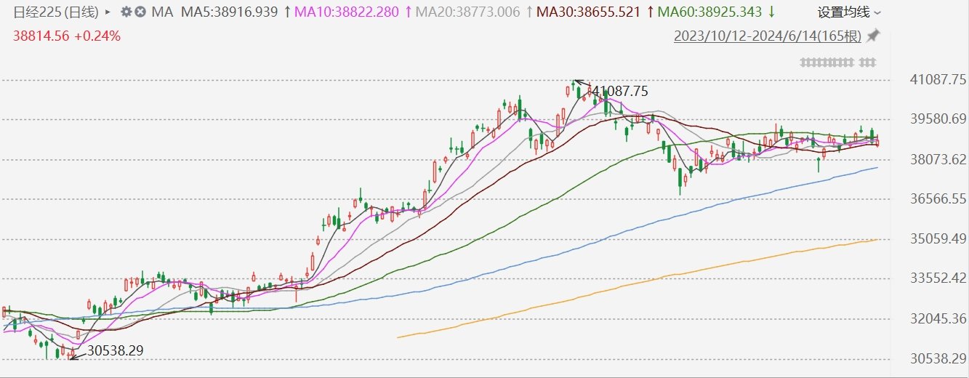969x378 pixels.
Task: Open the 设置均线 dropdown
Action: pos(849,12)
